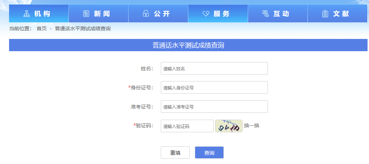
Task: Submit the form with 查询 button
Action: [x=209, y=152]
